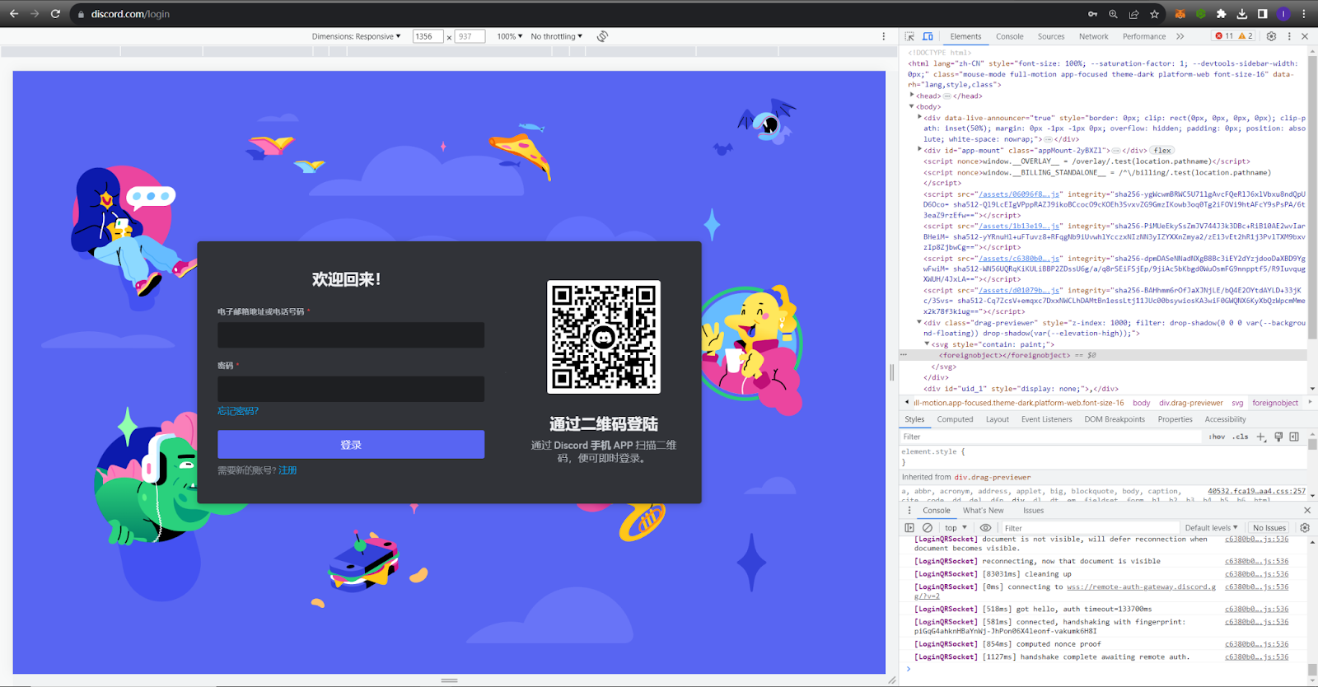1318x687 pixels.
Task: Click the viewport width field 1356
Action: pyautogui.click(x=428, y=36)
